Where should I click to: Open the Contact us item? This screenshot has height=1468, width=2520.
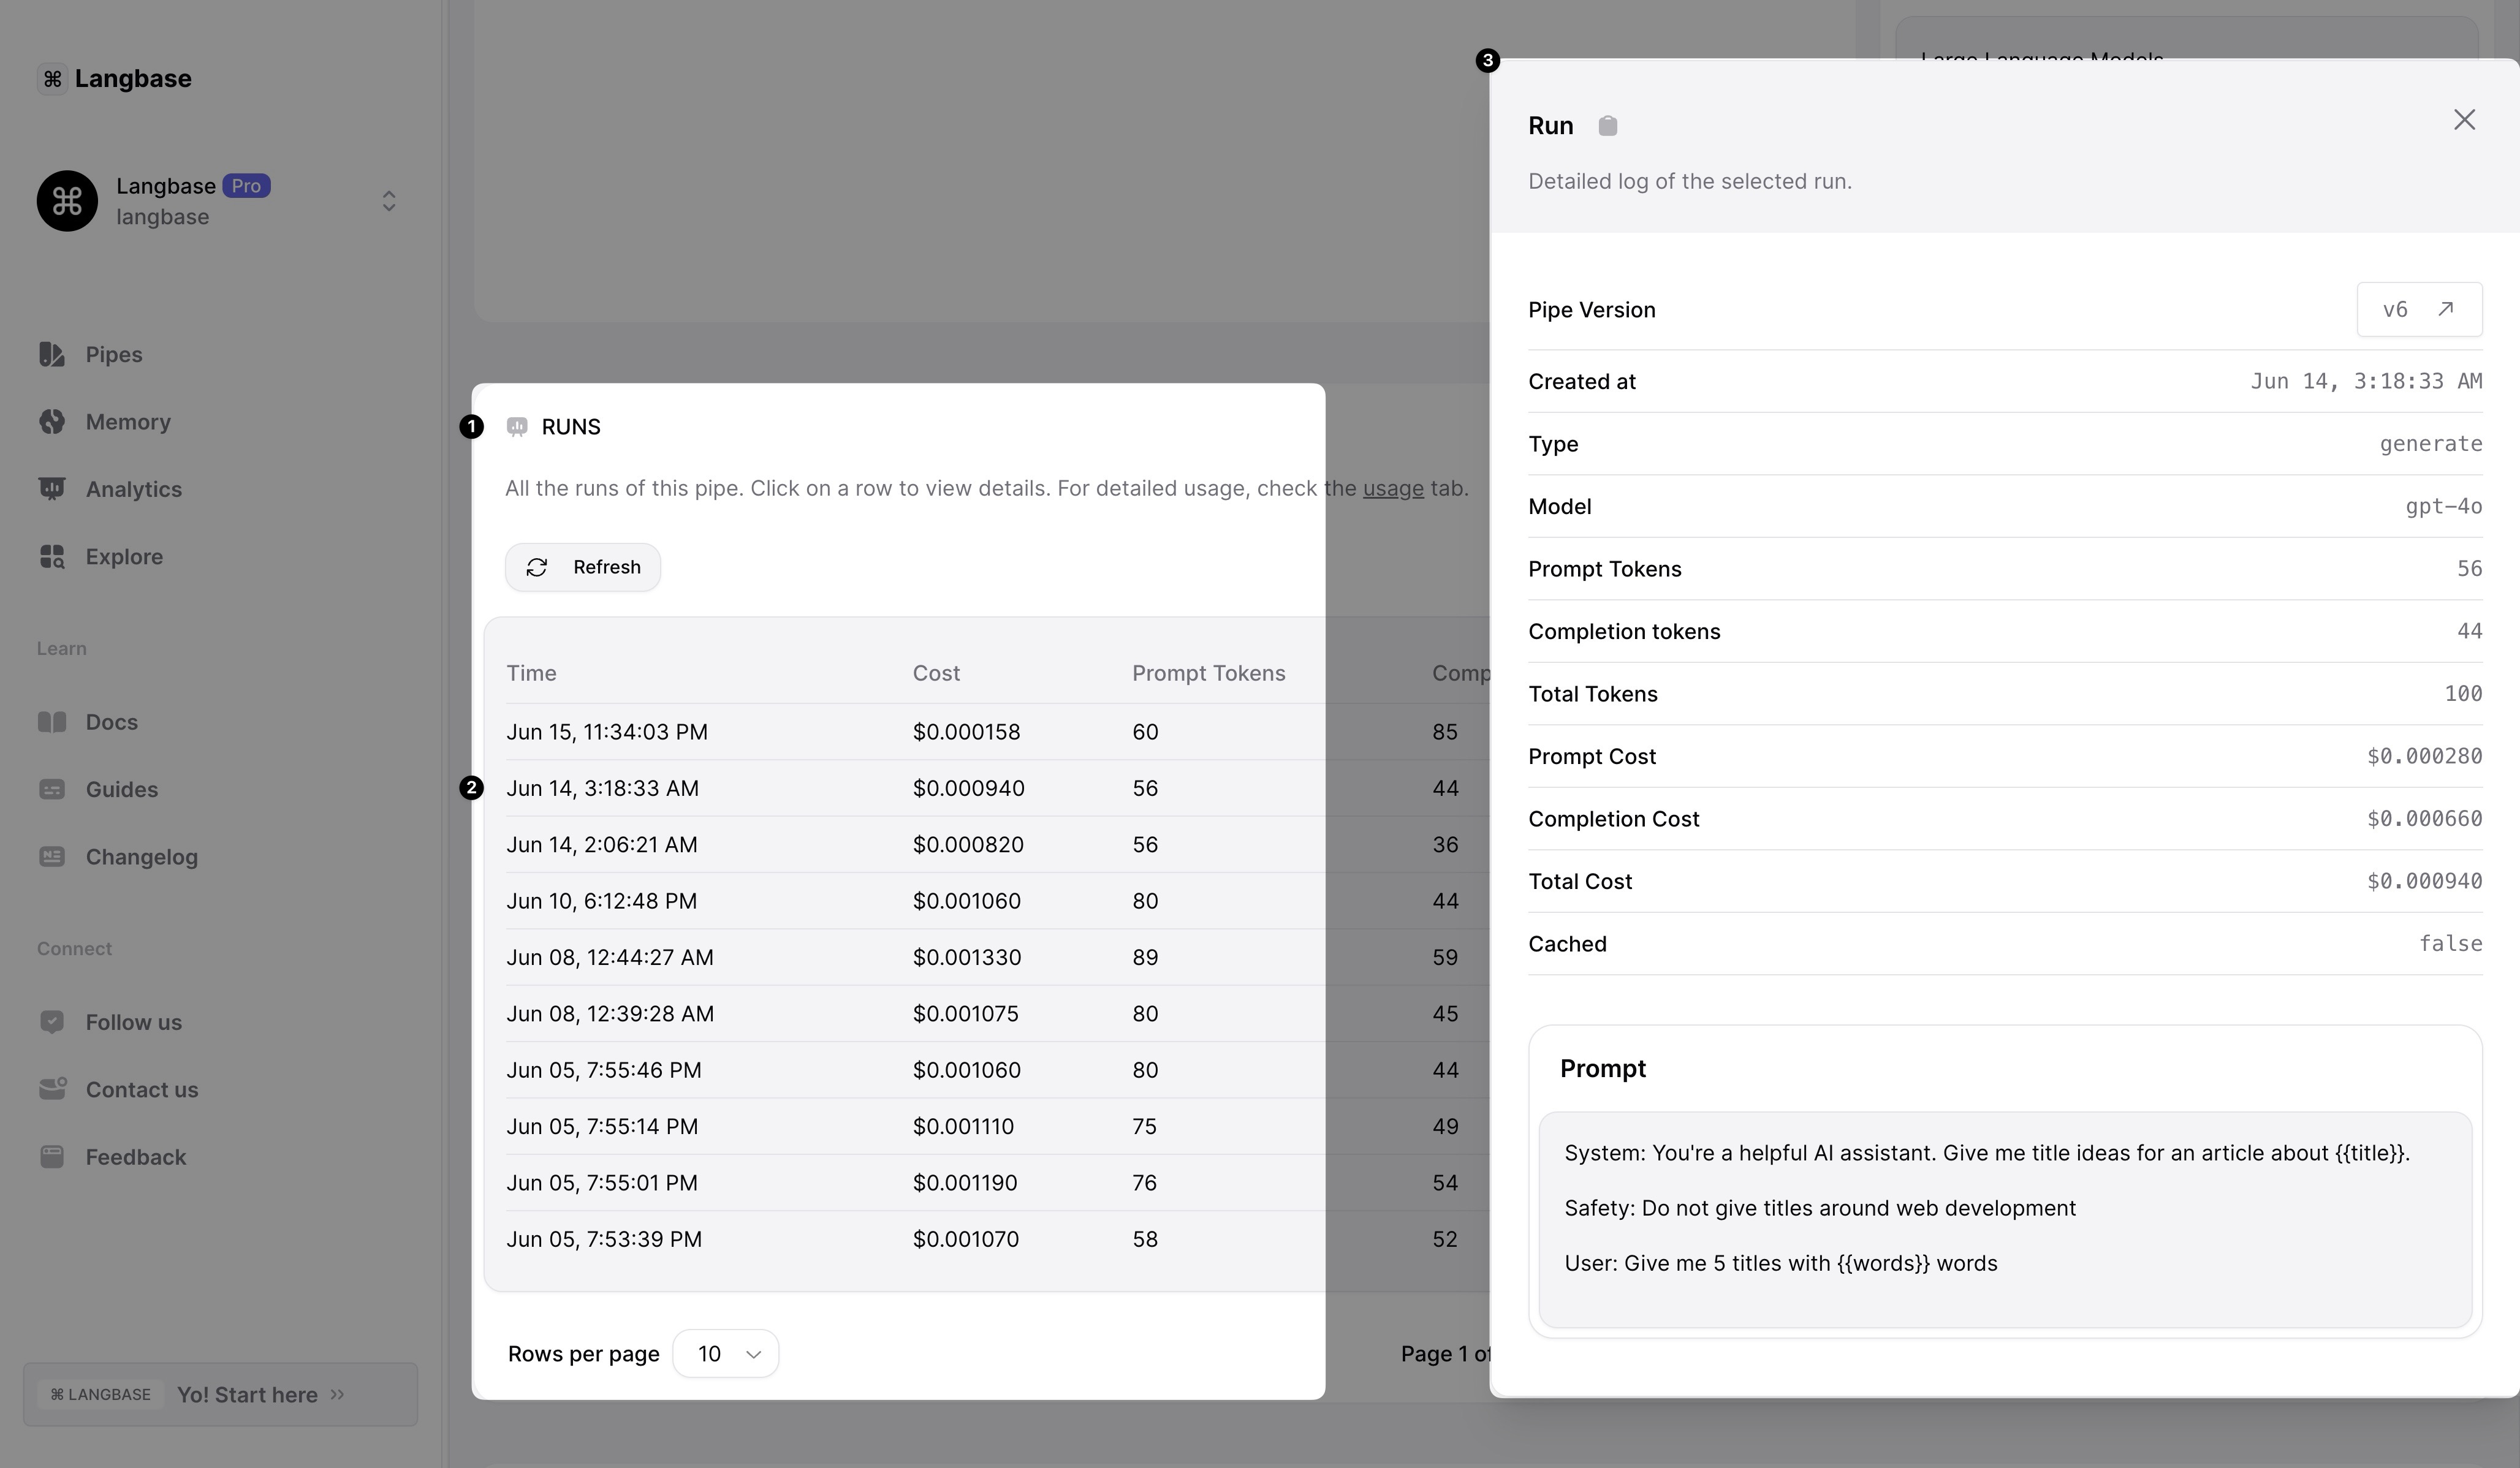pos(141,1090)
